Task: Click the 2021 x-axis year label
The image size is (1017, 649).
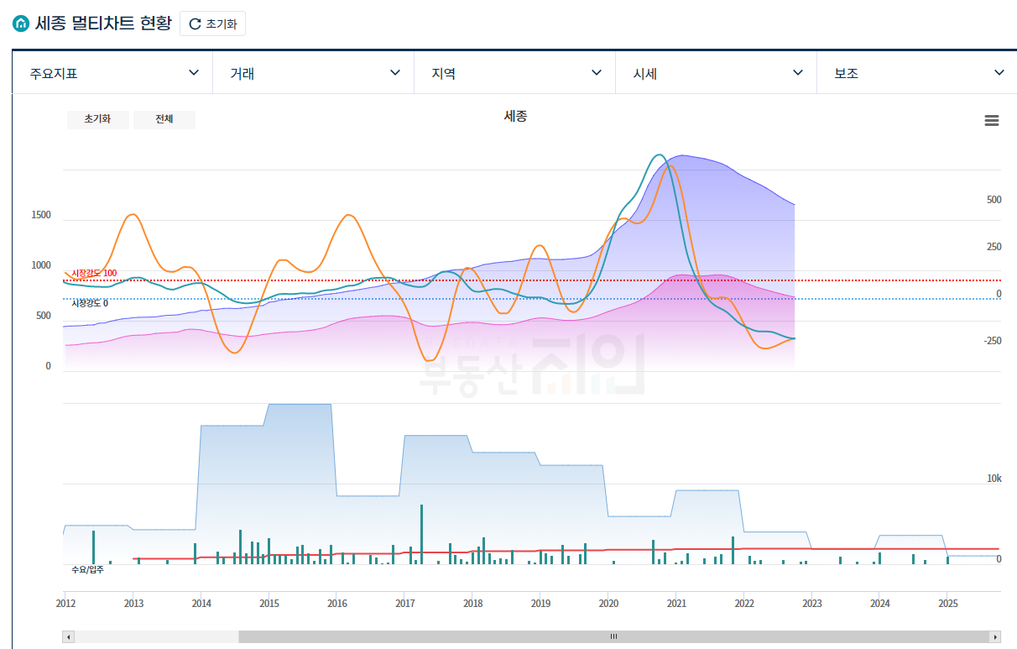Action: click(676, 603)
